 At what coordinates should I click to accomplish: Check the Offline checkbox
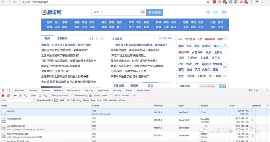pos(111,96)
